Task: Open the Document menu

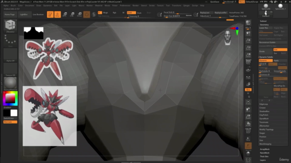Action: click(x=30, y=5)
